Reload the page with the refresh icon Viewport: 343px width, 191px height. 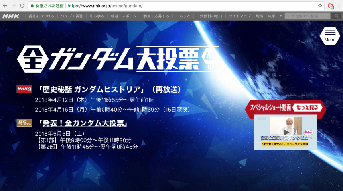coord(22,6)
